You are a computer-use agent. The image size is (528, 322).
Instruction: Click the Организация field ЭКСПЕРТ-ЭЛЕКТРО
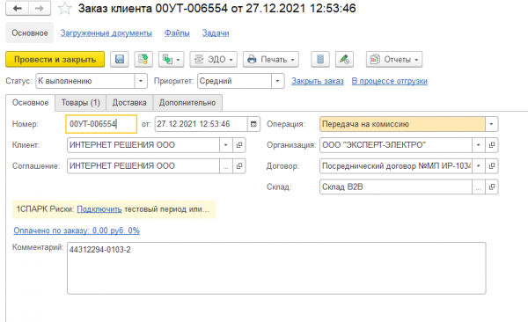click(x=396, y=145)
